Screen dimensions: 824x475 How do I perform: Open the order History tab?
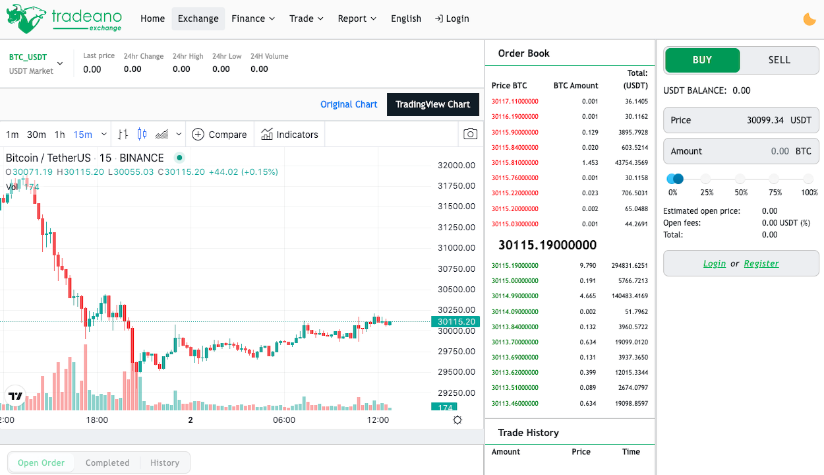pyautogui.click(x=165, y=462)
